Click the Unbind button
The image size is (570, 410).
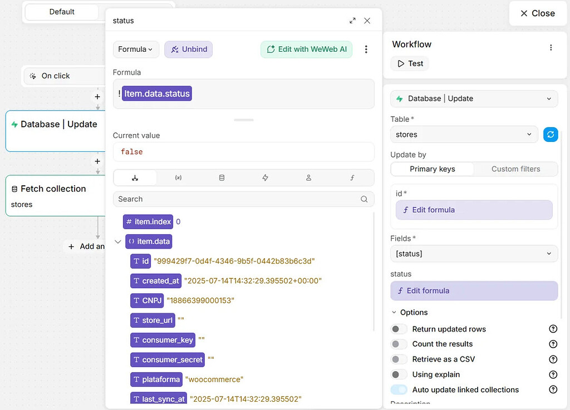[x=188, y=50]
